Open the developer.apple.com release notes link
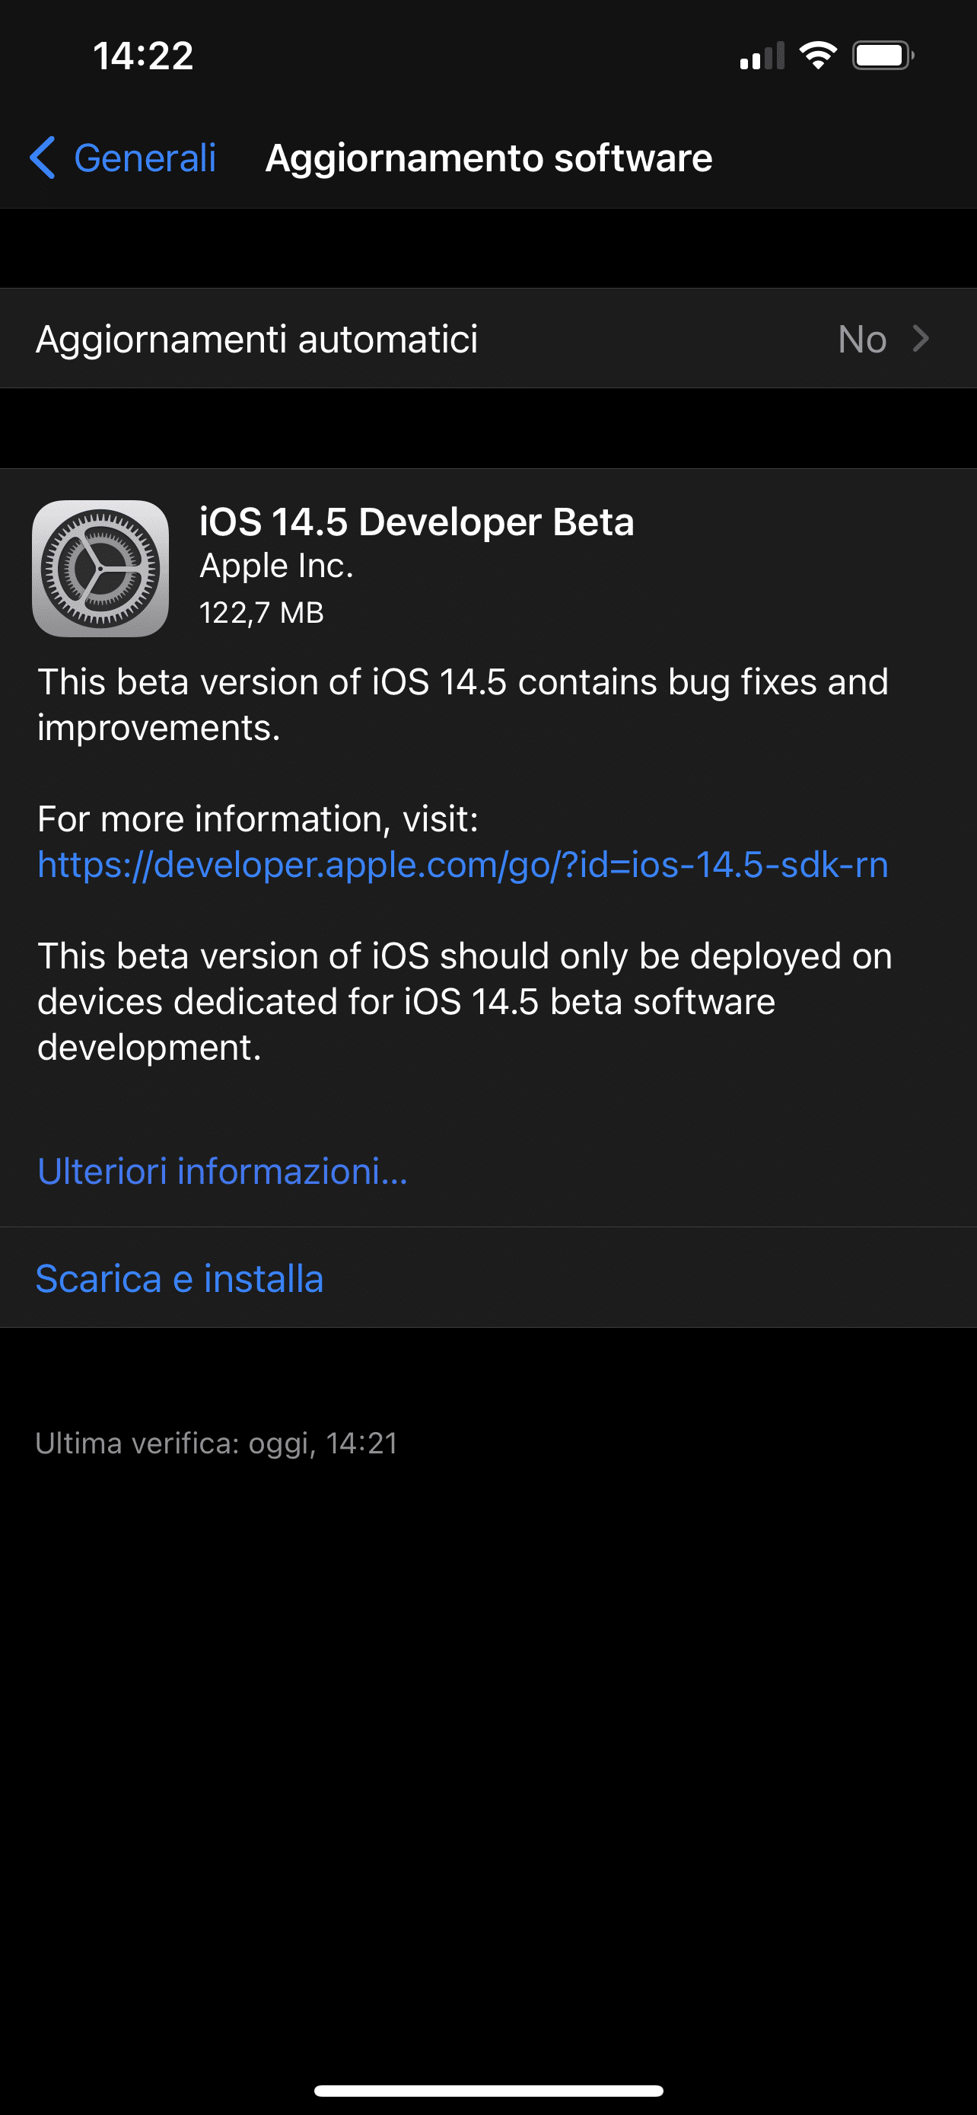 pyautogui.click(x=463, y=865)
